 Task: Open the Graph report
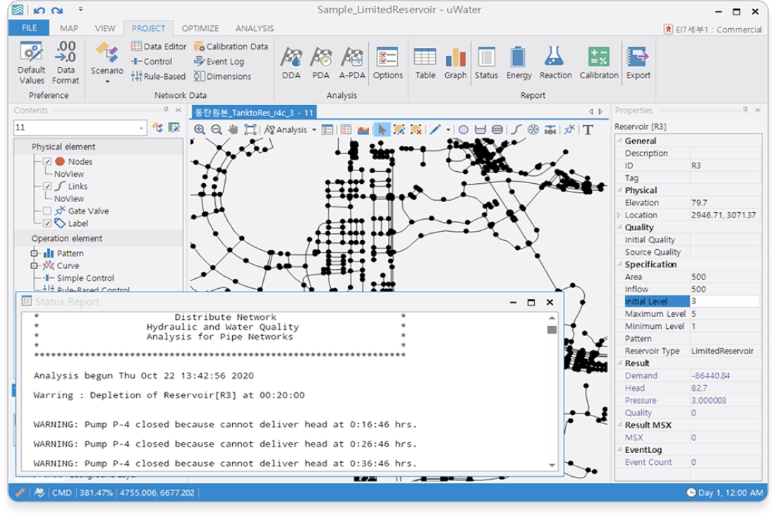coord(455,62)
